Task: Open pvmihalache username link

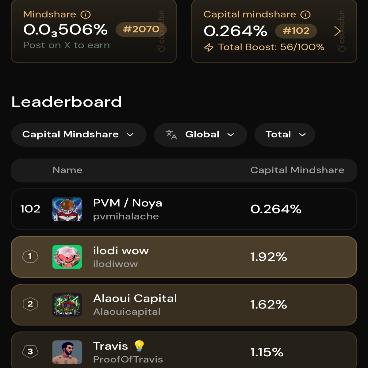Action: click(x=126, y=217)
